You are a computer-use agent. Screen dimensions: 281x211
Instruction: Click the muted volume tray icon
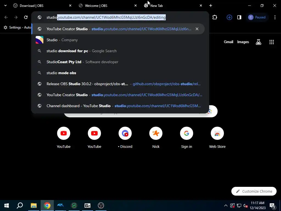245,206
